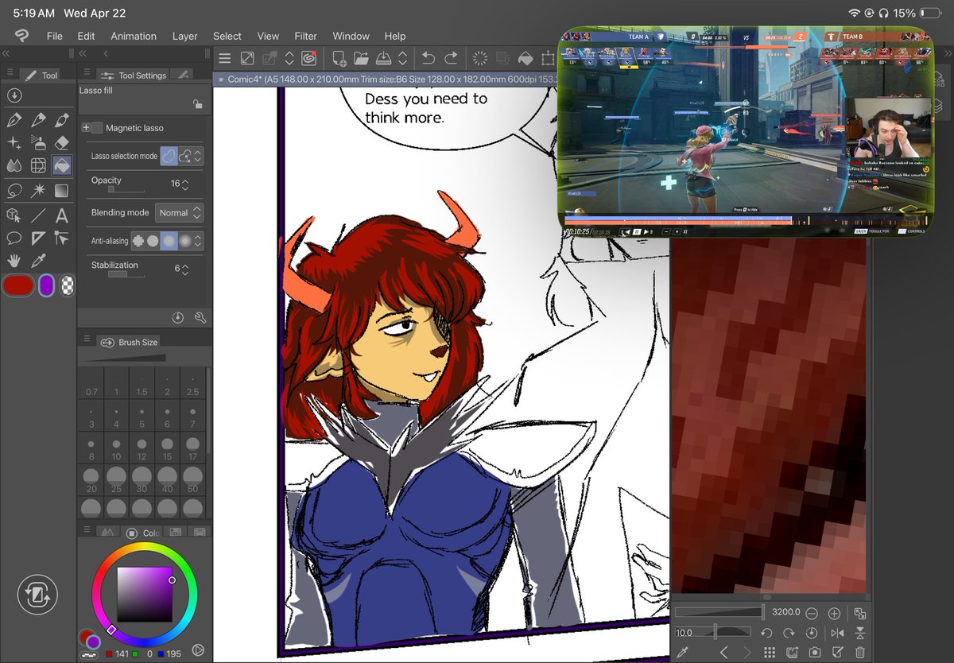The height and width of the screenshot is (663, 954).
Task: Enable the Magnetic lasso checkbox
Action: point(98,128)
